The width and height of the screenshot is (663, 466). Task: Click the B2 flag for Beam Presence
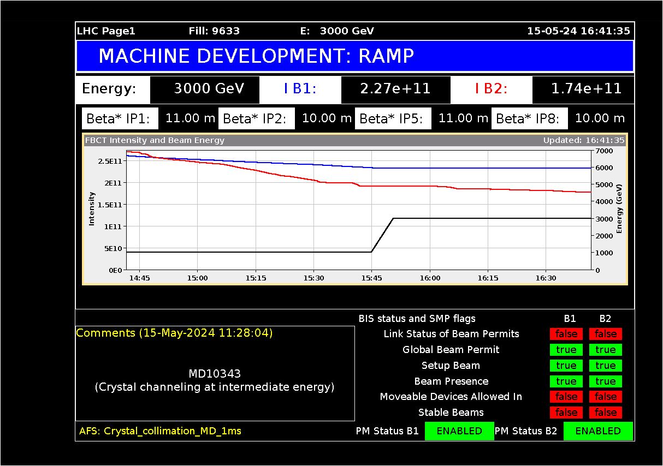coord(606,381)
